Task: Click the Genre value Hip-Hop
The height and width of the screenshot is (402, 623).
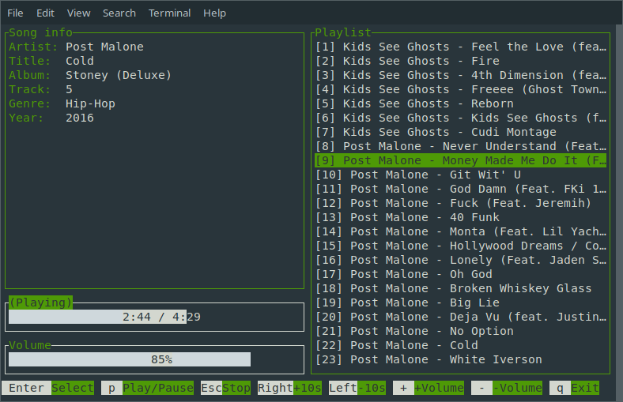Action: pyautogui.click(x=90, y=104)
